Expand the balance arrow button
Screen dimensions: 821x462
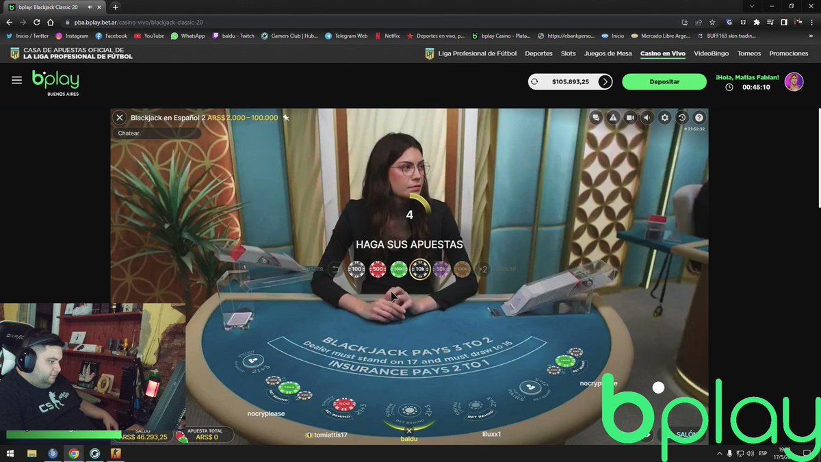tap(605, 81)
